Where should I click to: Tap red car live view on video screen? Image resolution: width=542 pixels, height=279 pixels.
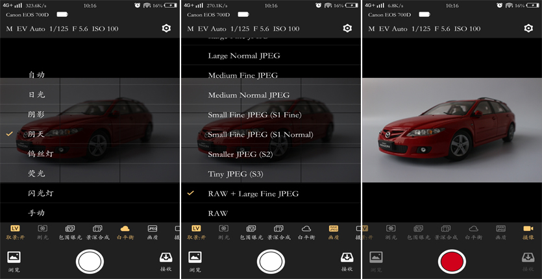(x=452, y=130)
